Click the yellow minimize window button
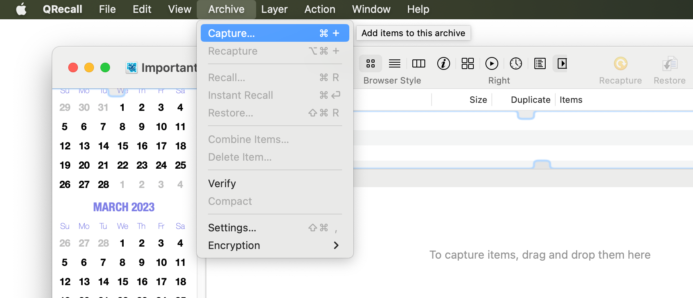This screenshot has width=693, height=298. pos(89,67)
